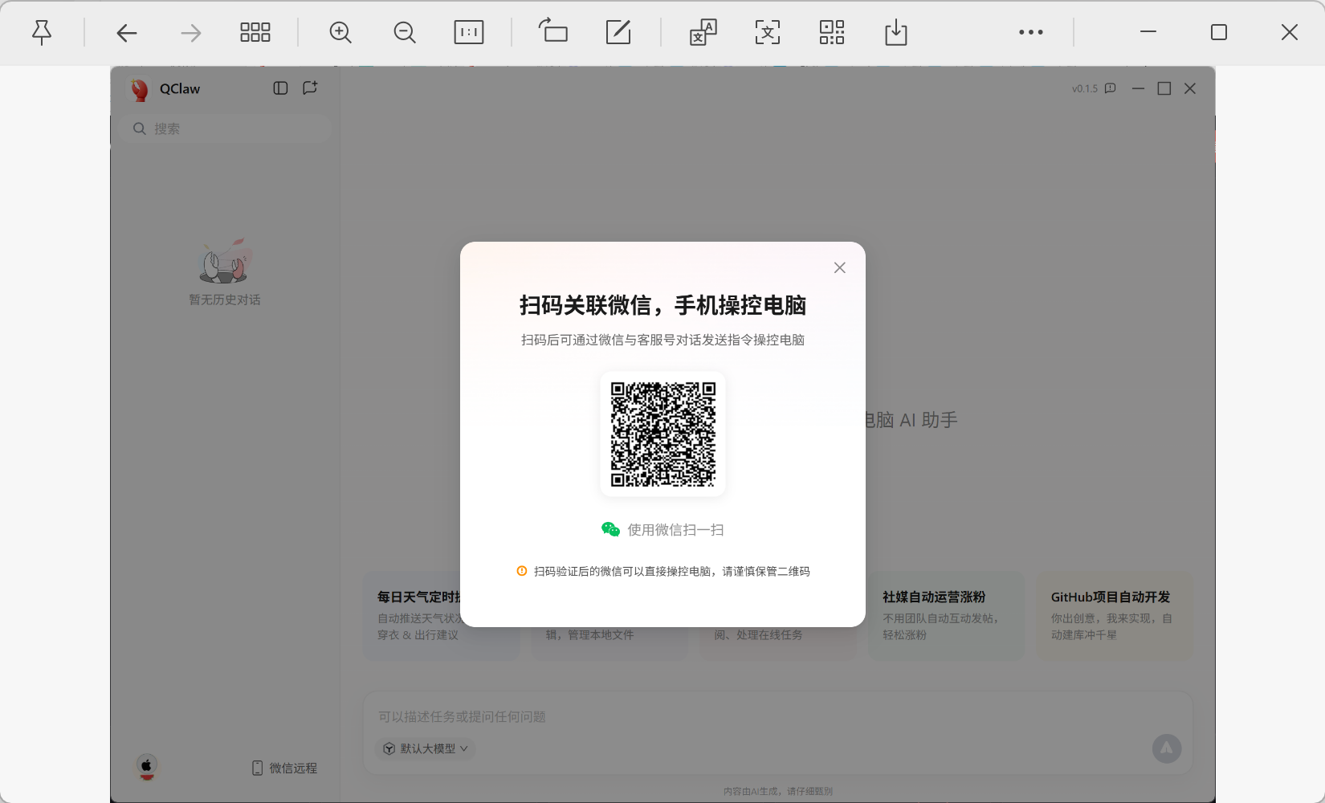Minimize the image viewer window

coord(1148,32)
